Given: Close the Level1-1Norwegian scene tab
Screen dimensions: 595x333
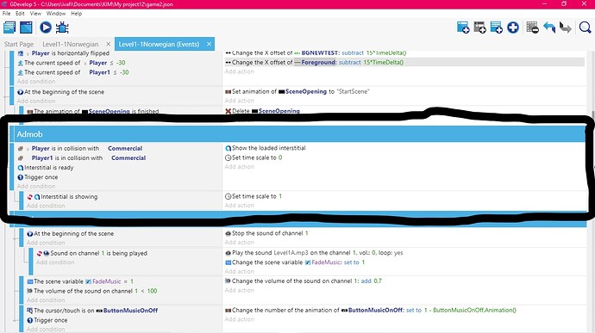Looking at the screenshot, I should pos(108,44).
